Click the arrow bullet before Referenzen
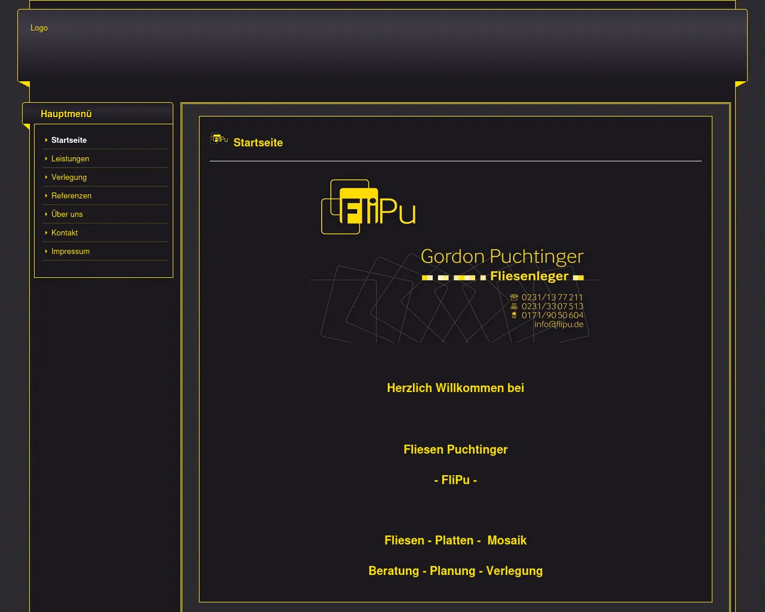 (x=46, y=195)
